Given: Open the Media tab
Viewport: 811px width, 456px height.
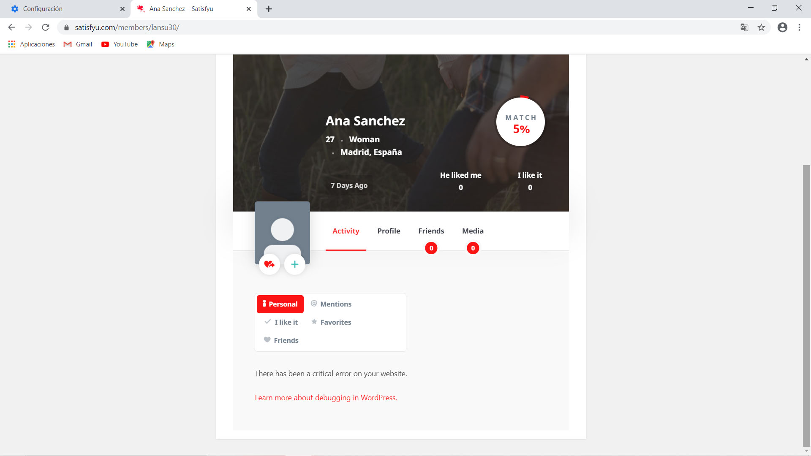Looking at the screenshot, I should (473, 231).
